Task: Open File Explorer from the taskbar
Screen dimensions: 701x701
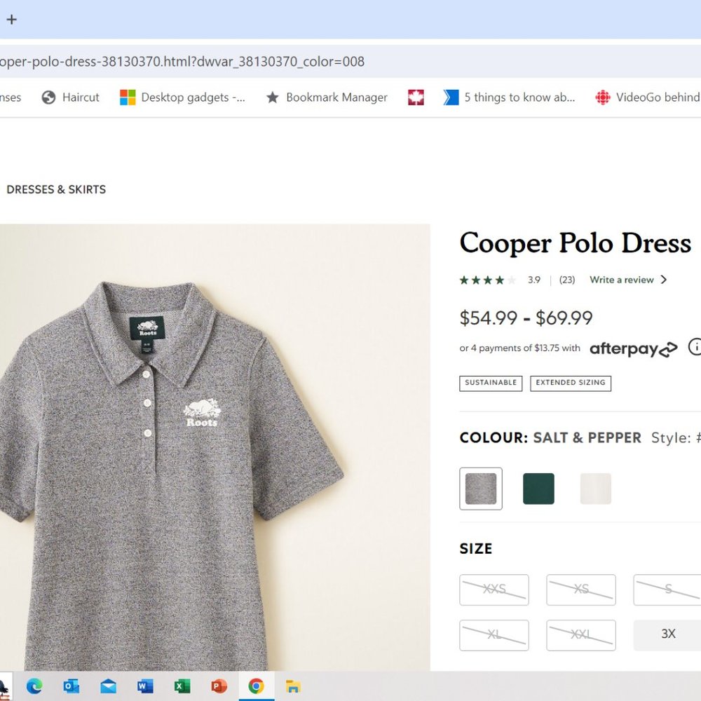Action: pos(293,686)
